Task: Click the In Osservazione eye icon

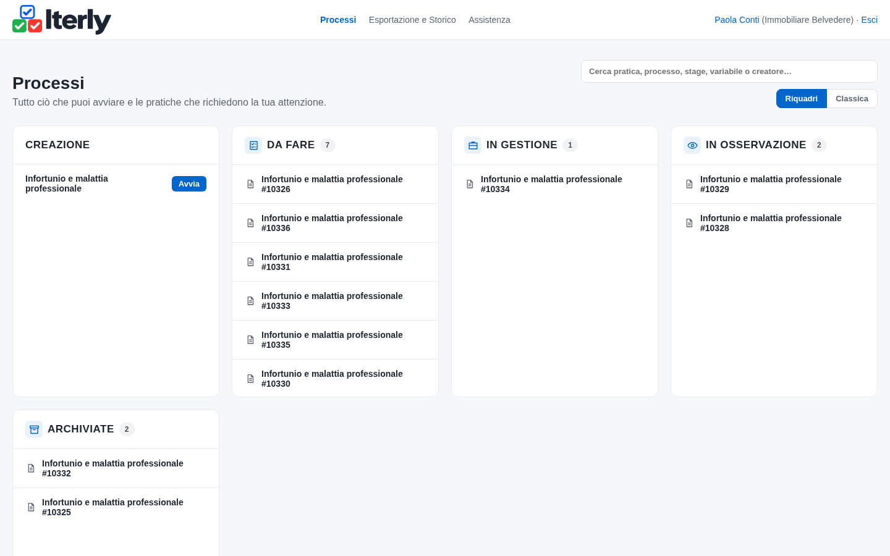Action: click(x=692, y=145)
